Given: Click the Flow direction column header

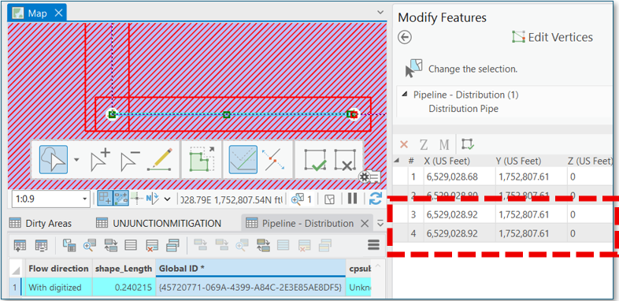Looking at the screenshot, I should click(59, 268).
